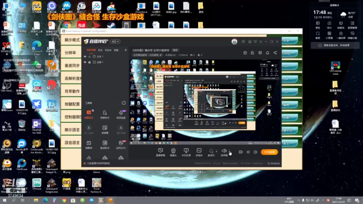Image resolution: width=363 pixels, height=204 pixels.
Task: Click the edit button beside stream title
Action: click(175, 50)
